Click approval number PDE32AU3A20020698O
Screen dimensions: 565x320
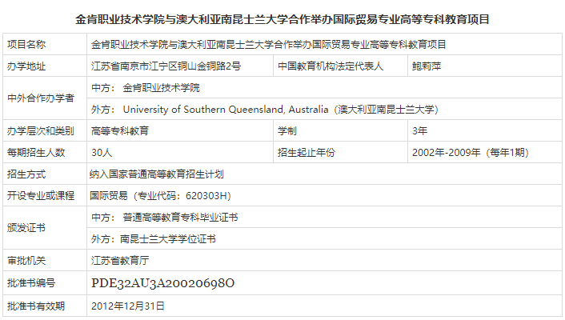pos(163,283)
